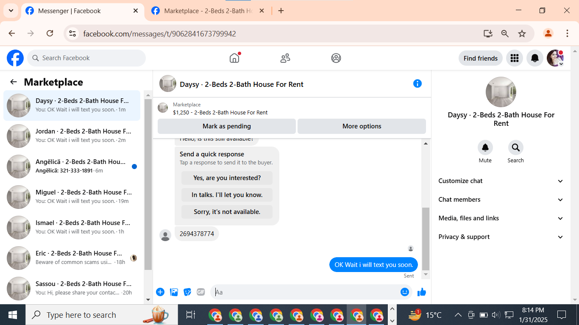The height and width of the screenshot is (325, 579).
Task: Close the Marketplace browser tab
Action: tap(262, 11)
